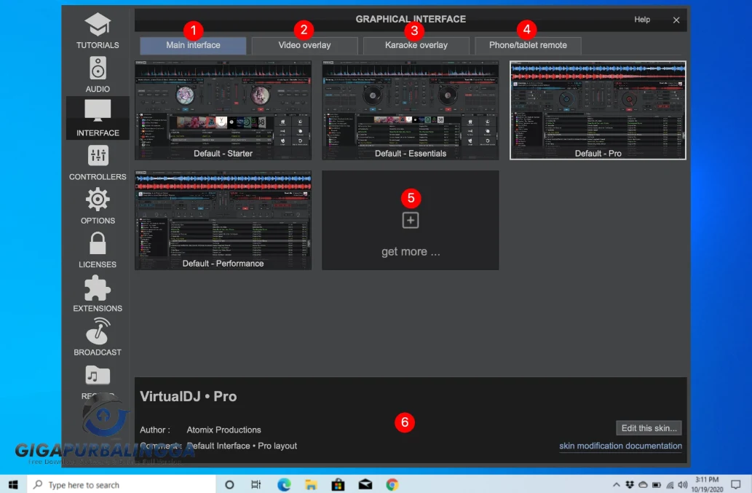Click the OneDrive cloud tray icon
Screen dimensions: 752x493
[643, 485]
